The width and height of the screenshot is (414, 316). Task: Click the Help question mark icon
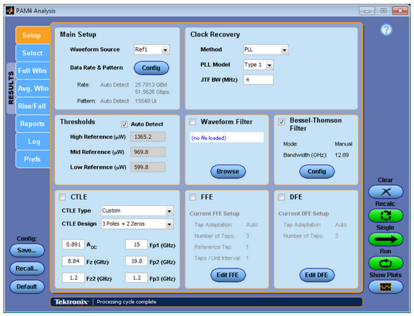(386, 30)
